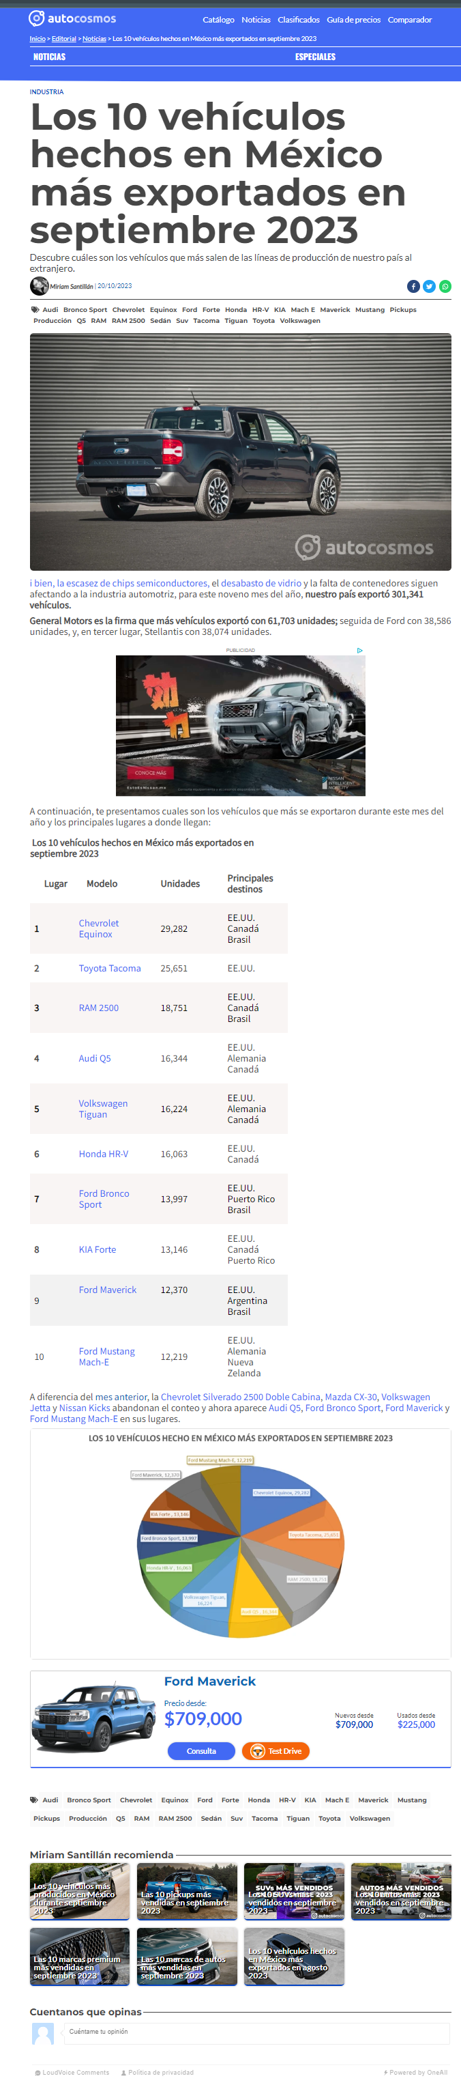Click the Test Drive steering wheel button
This screenshot has height=2087, width=461.
click(276, 1751)
